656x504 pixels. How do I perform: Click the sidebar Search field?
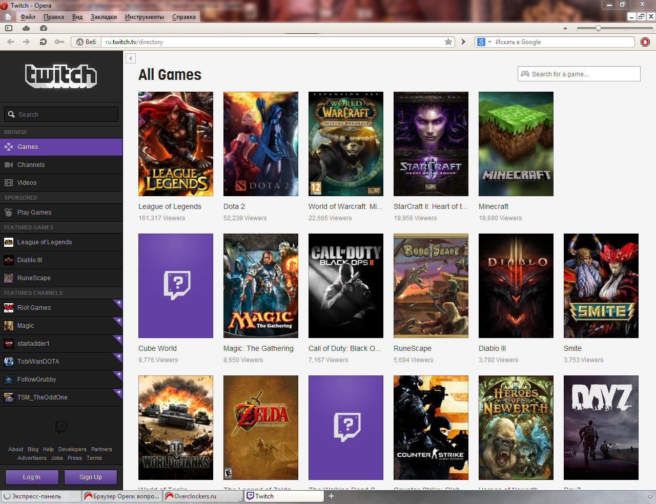(61, 114)
